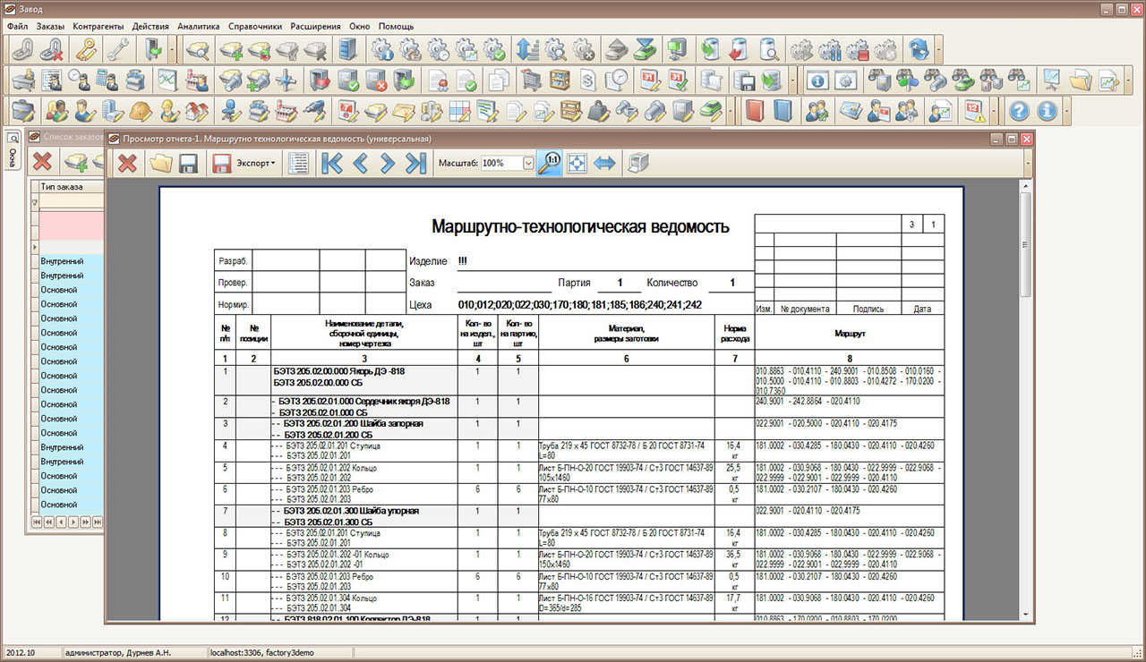1146x662 pixels.
Task: Close the report with red X button
Action: pyautogui.click(x=128, y=164)
